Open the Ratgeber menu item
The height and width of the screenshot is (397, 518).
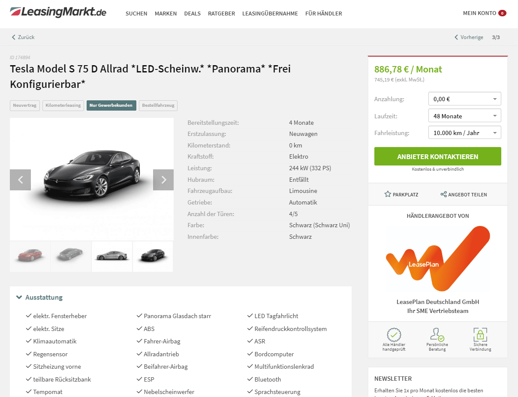(x=221, y=13)
